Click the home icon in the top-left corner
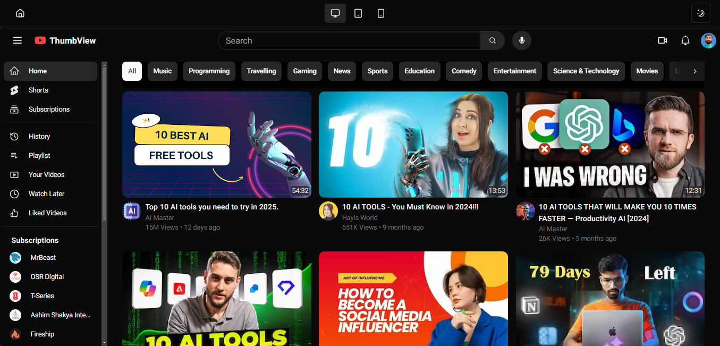The height and width of the screenshot is (346, 720). (x=20, y=13)
